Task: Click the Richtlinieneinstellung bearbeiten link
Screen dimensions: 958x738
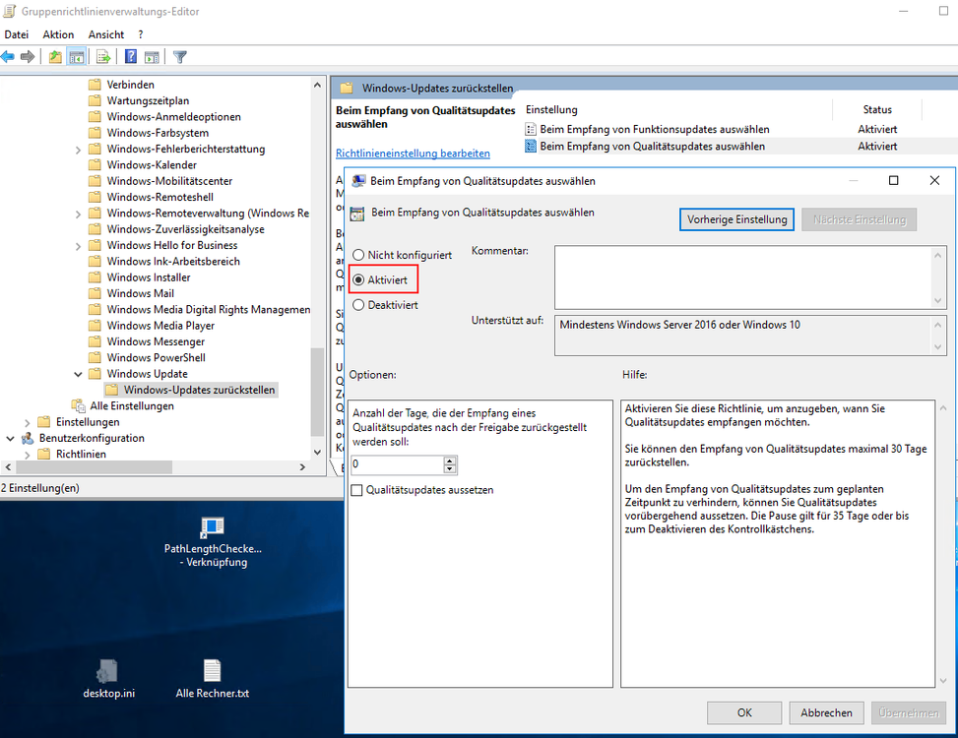Action: point(413,154)
